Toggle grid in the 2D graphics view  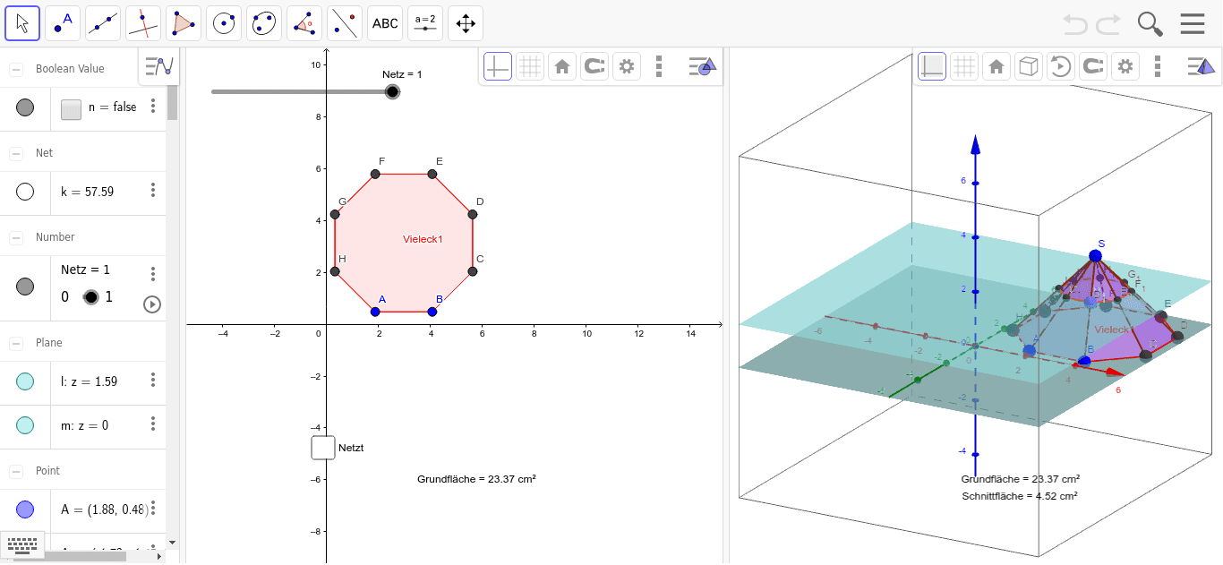[x=530, y=66]
